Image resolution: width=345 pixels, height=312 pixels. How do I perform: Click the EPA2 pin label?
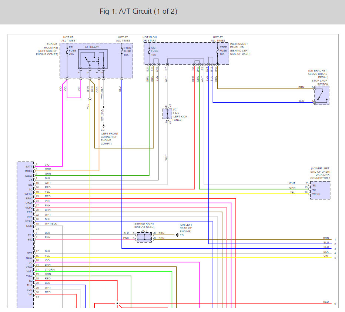pos(29,199)
